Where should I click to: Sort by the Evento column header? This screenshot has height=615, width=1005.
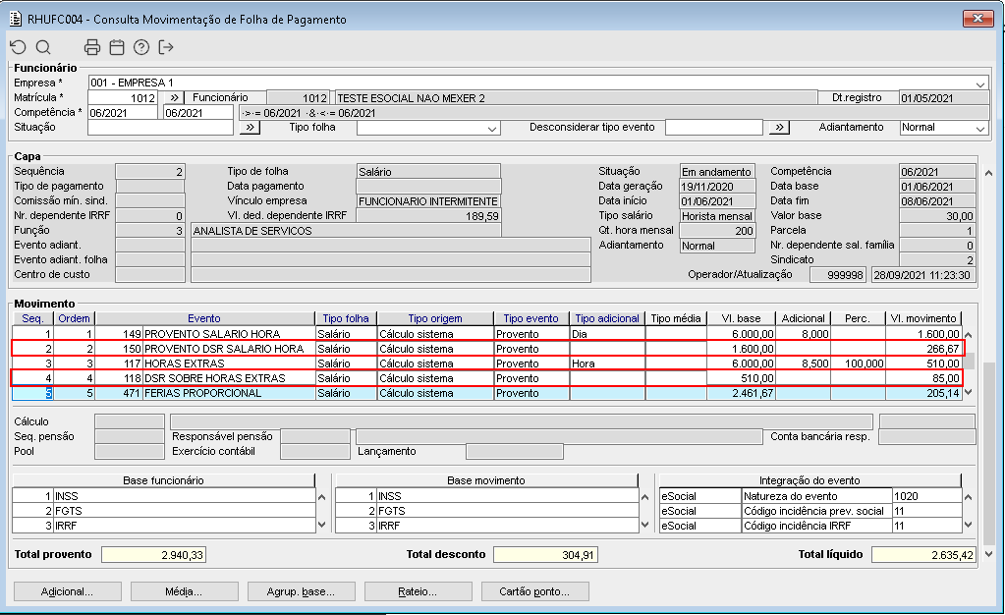(x=204, y=318)
